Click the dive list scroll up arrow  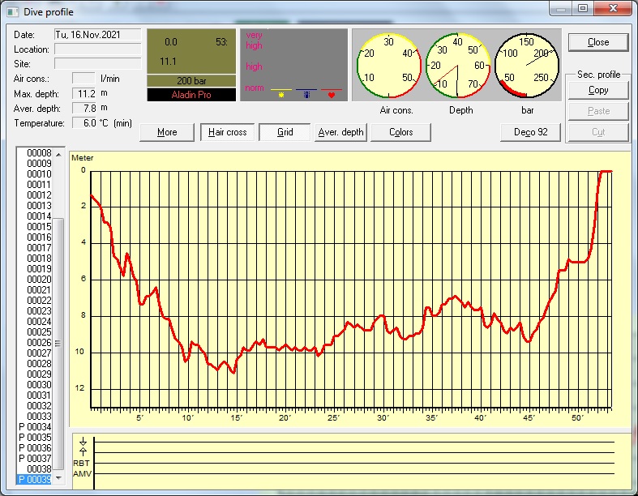click(59, 155)
